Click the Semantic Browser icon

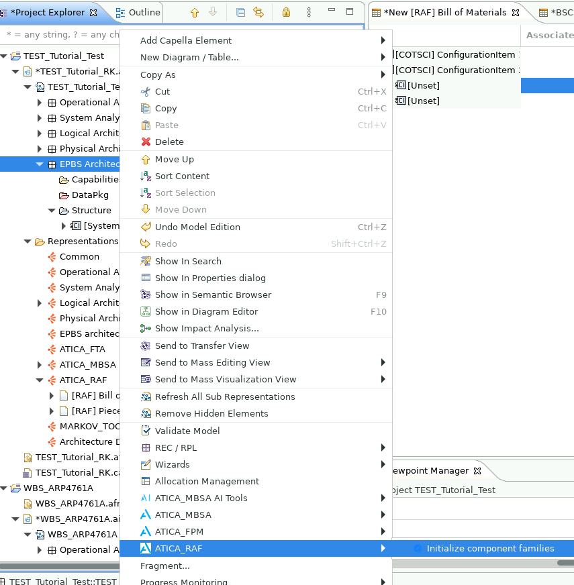click(x=146, y=295)
